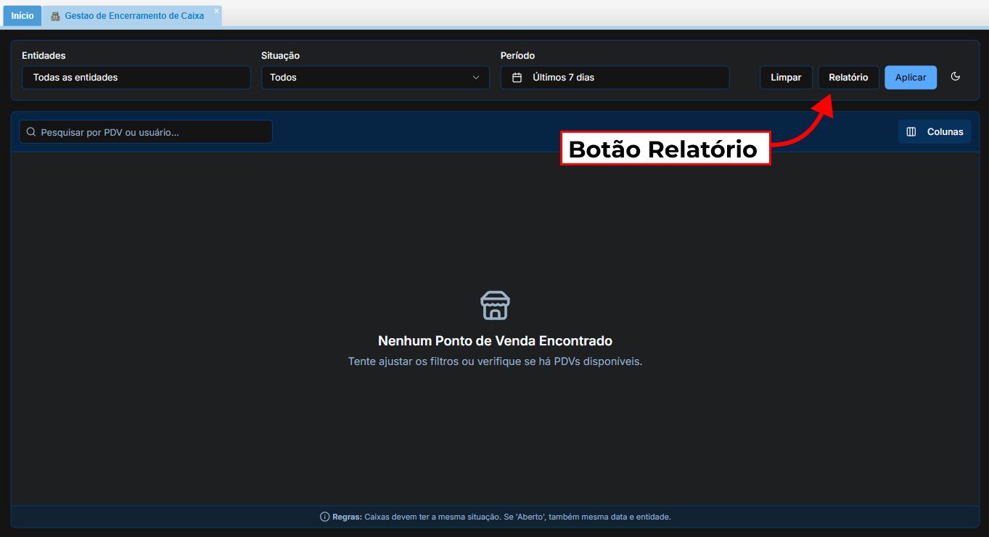The height and width of the screenshot is (537, 989).
Task: Click the Botão Relatório annotation label
Action: [x=664, y=149]
